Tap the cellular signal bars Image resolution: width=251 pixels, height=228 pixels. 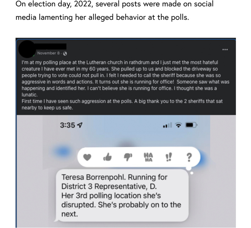[168, 125]
